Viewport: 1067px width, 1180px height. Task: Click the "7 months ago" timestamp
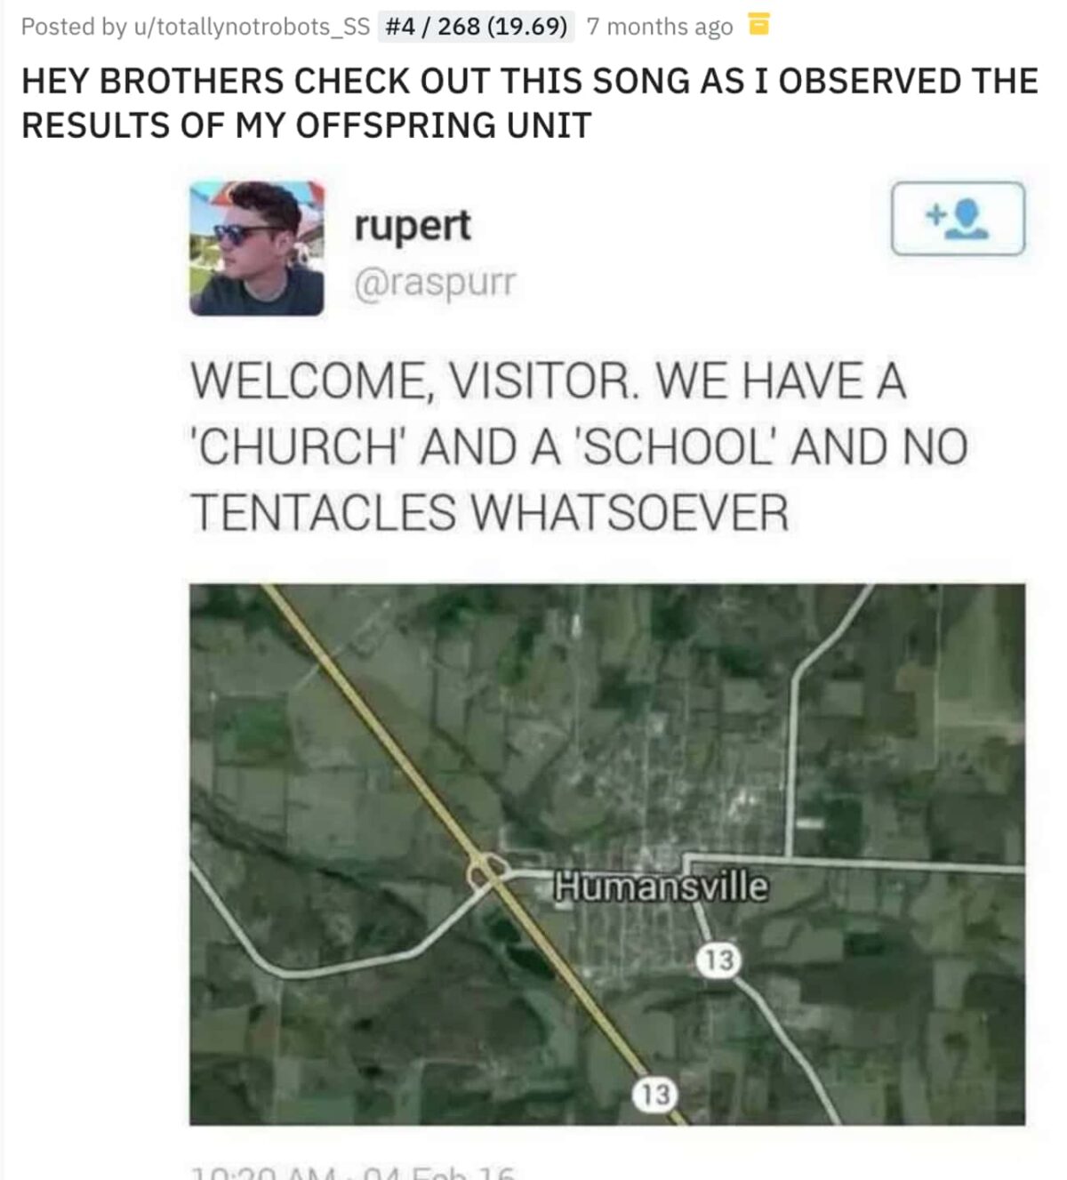coord(660,27)
